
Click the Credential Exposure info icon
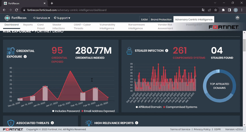(25, 57)
